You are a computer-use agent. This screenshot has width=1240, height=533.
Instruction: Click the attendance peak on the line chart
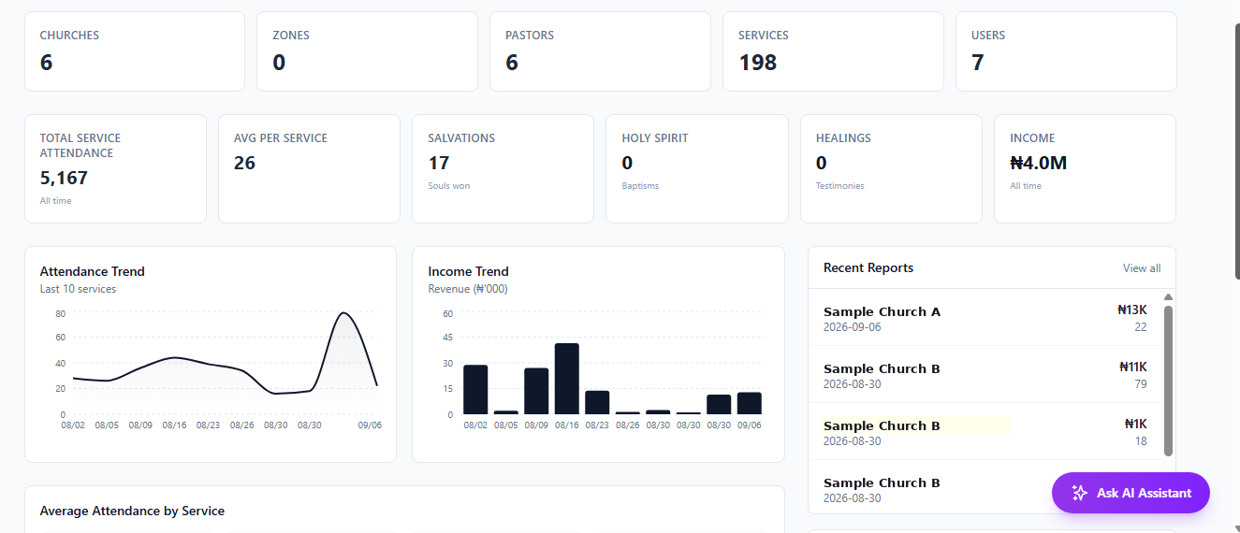tap(343, 312)
